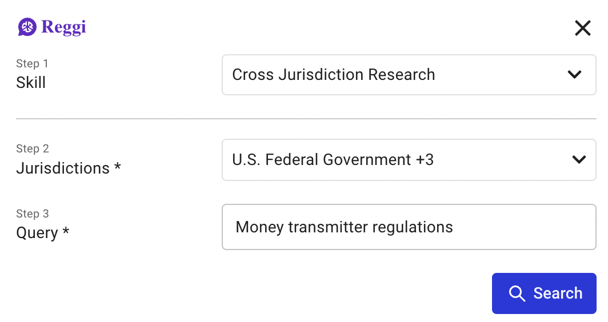
Task: Click the "U.S. Federal Government +3" selection
Action: point(333,160)
